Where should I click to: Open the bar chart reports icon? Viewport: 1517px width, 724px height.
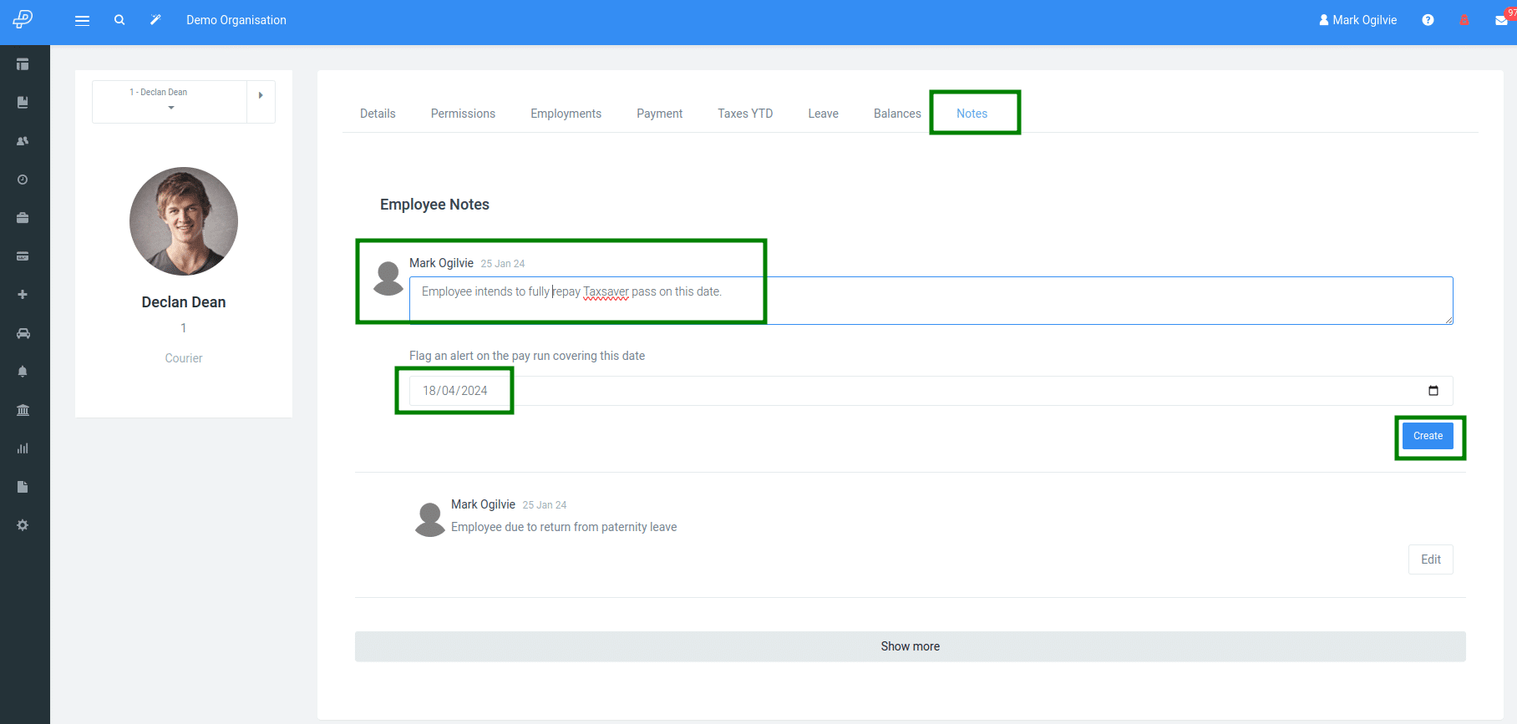[23, 448]
